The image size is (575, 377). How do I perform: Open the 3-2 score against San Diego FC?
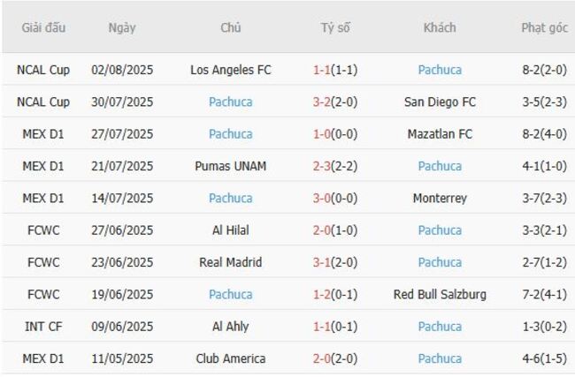[x=335, y=102]
